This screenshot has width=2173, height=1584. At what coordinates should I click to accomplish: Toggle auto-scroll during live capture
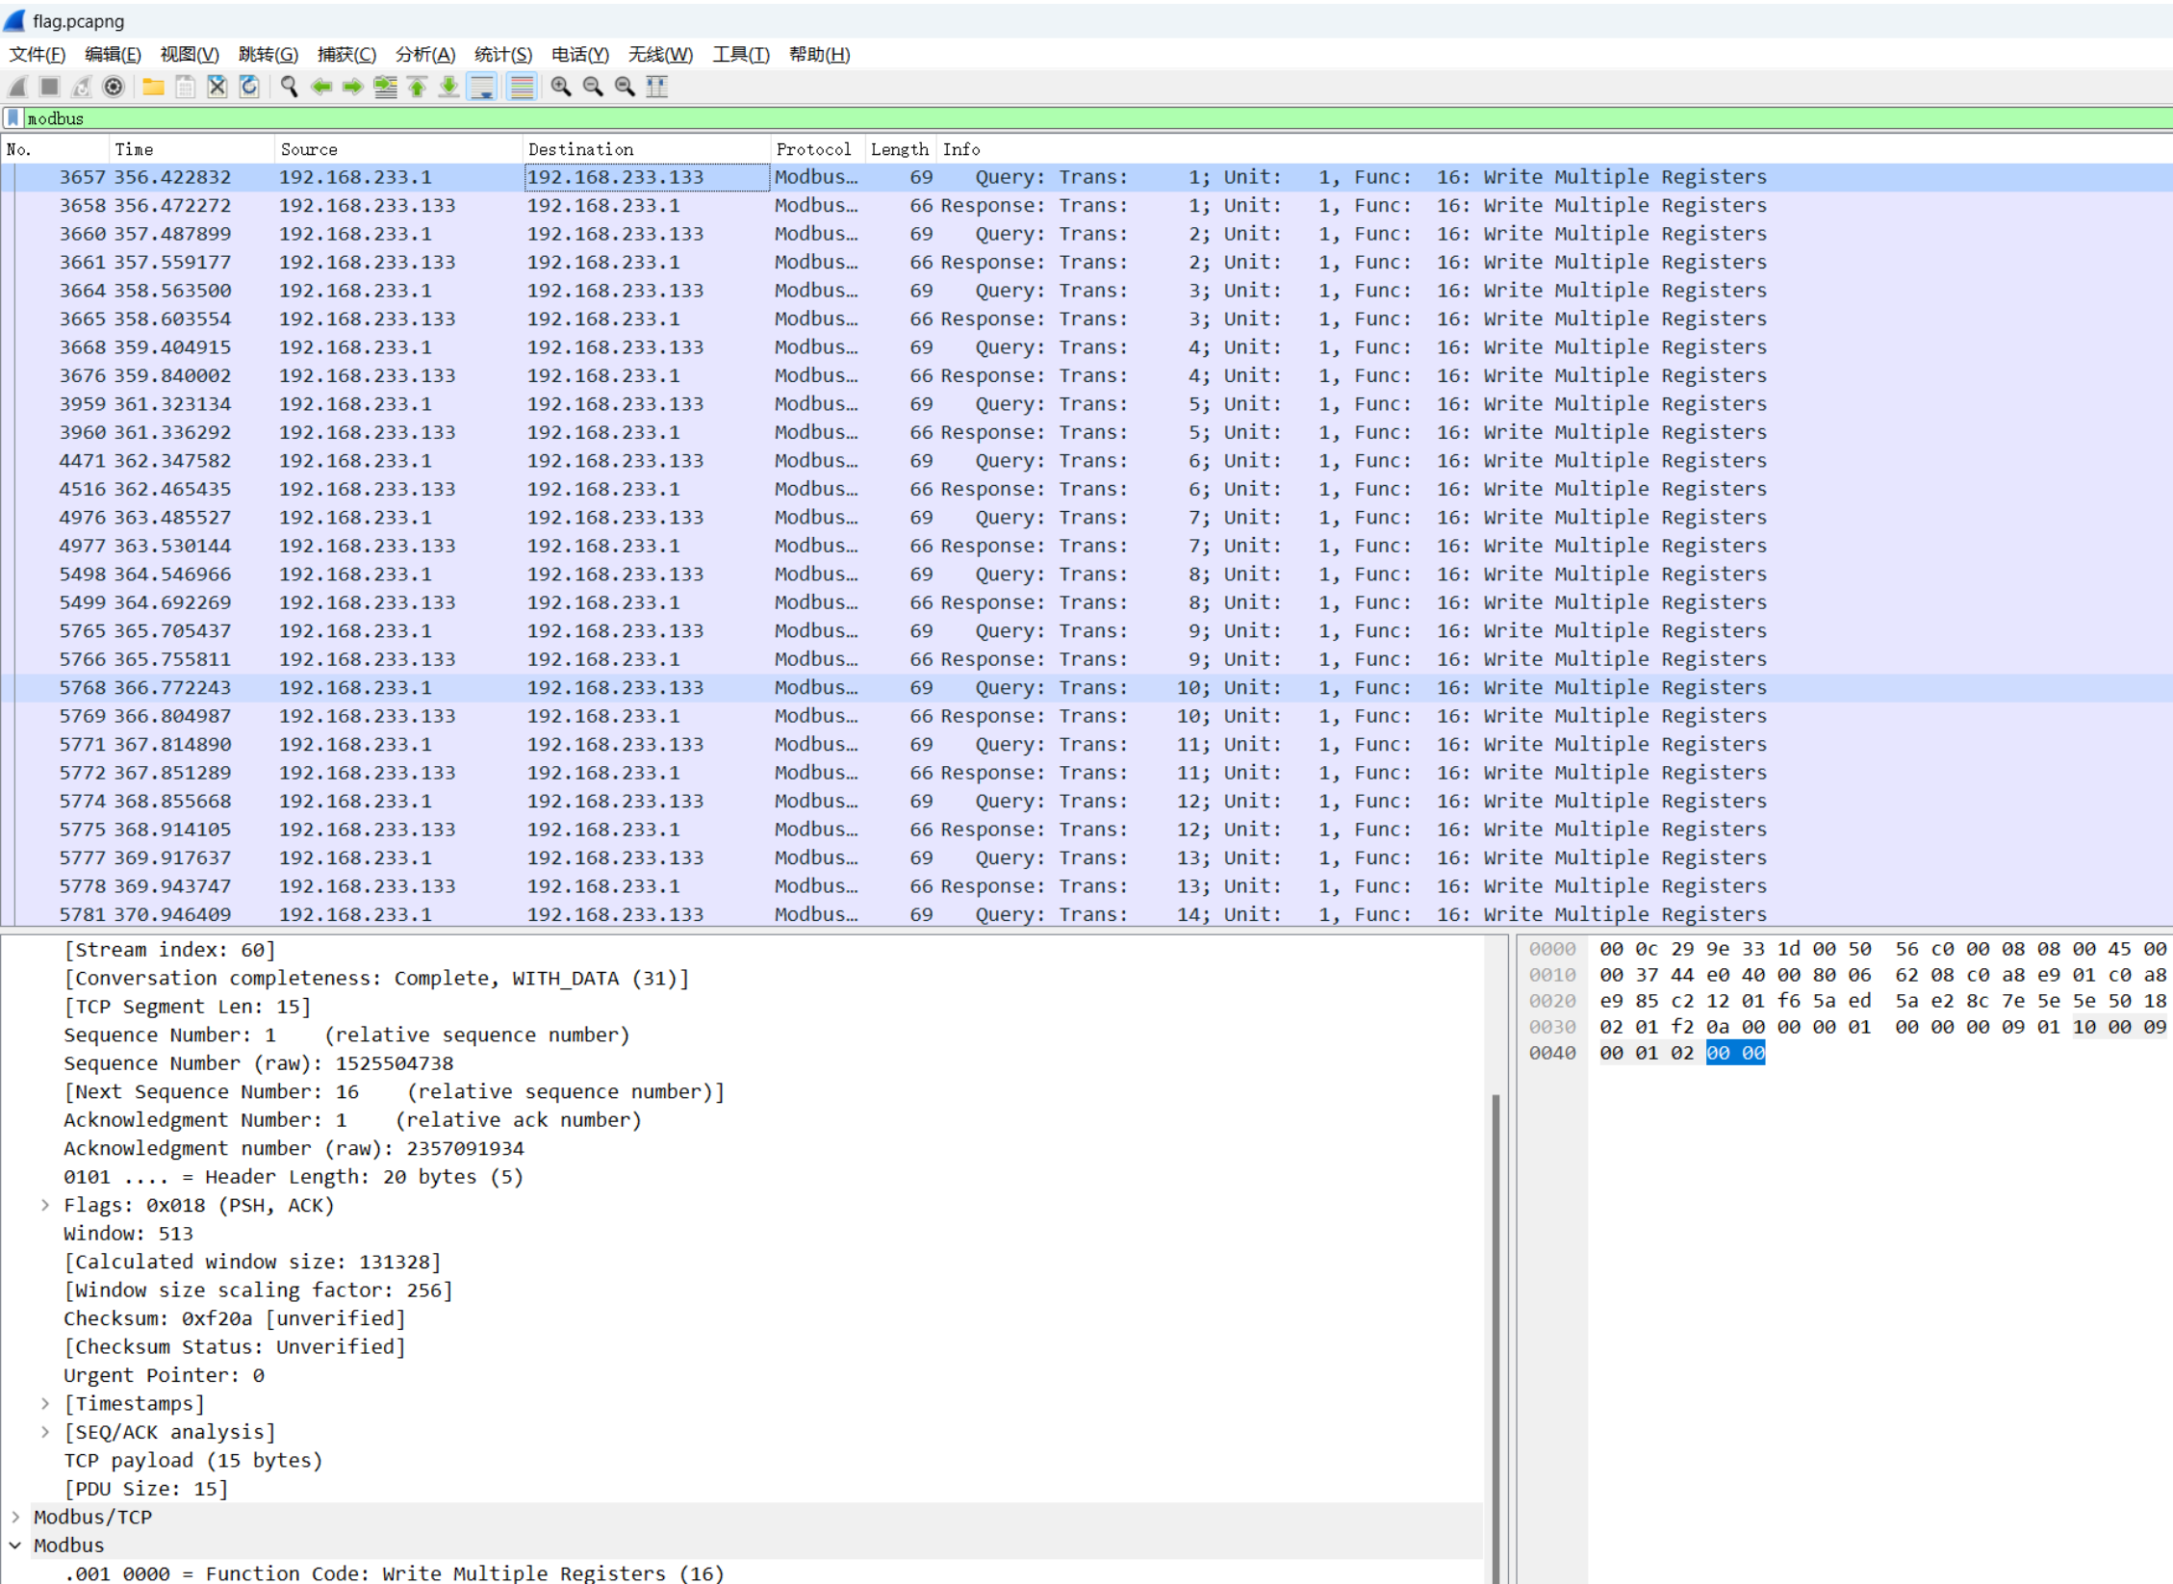[481, 87]
